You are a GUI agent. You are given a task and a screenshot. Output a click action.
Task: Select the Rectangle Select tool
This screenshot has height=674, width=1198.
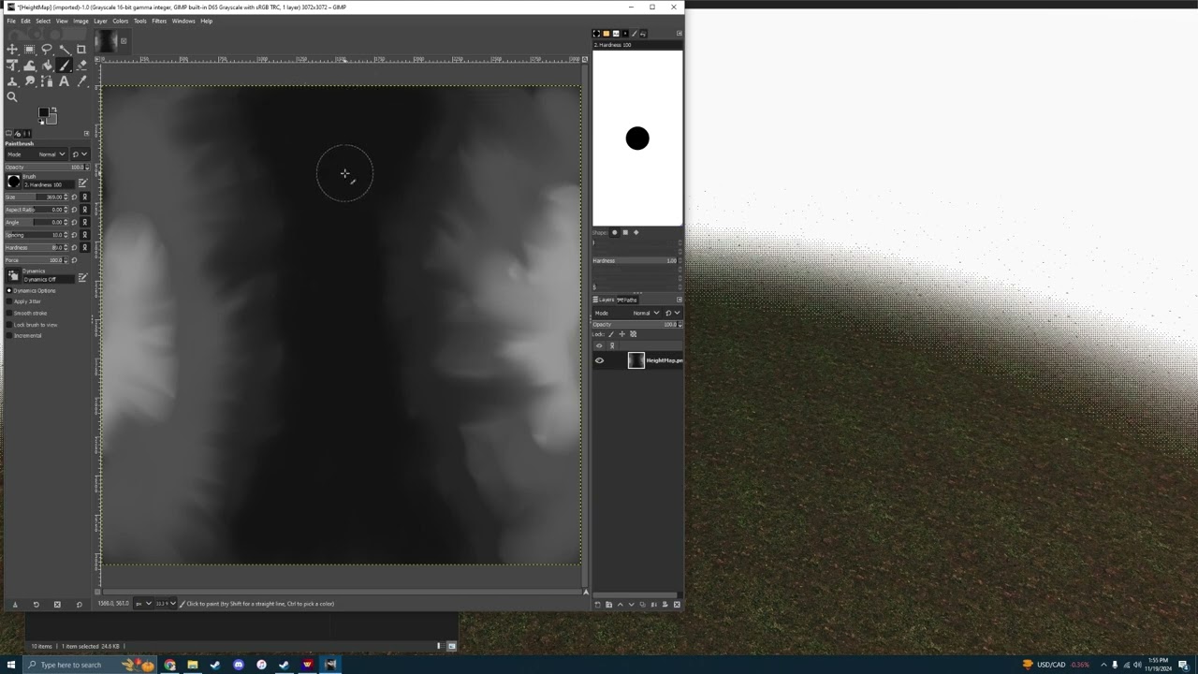pos(29,50)
